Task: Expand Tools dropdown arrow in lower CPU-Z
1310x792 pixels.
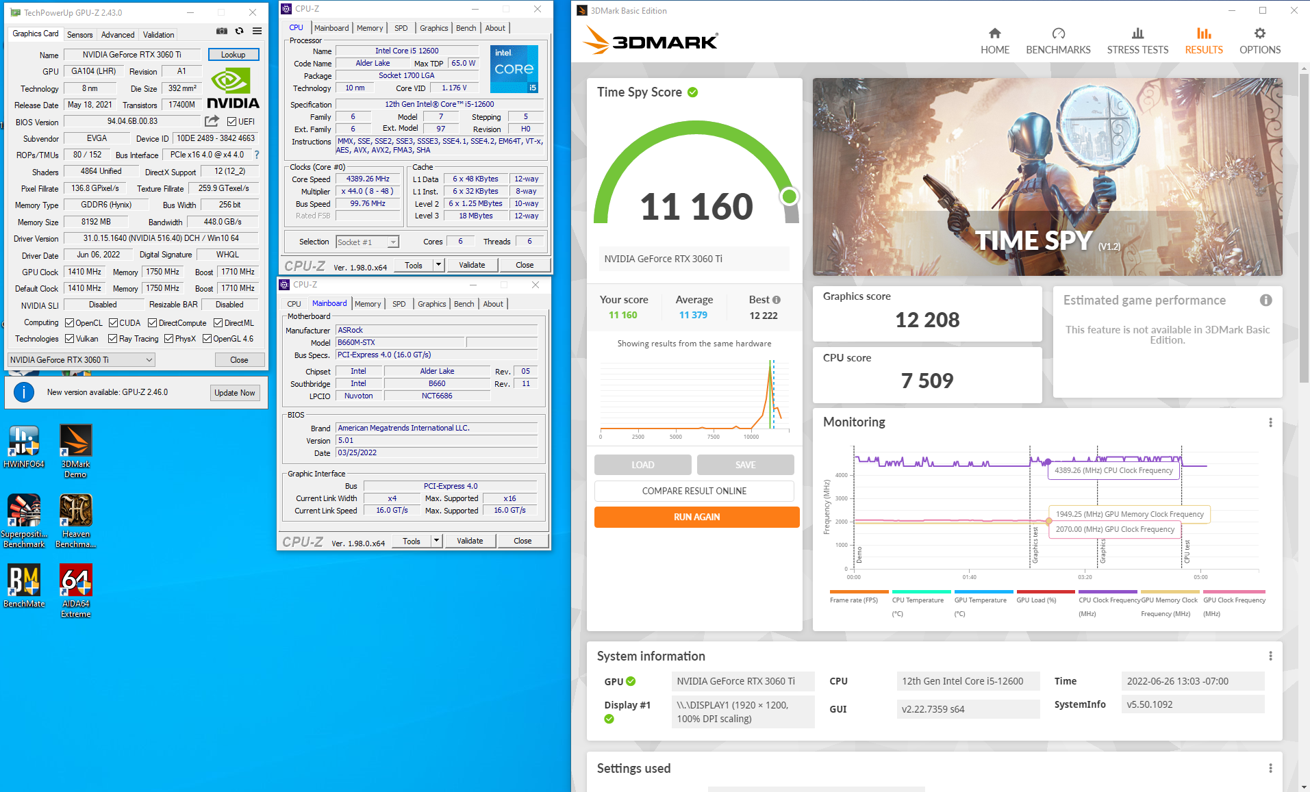Action: pyautogui.click(x=436, y=541)
